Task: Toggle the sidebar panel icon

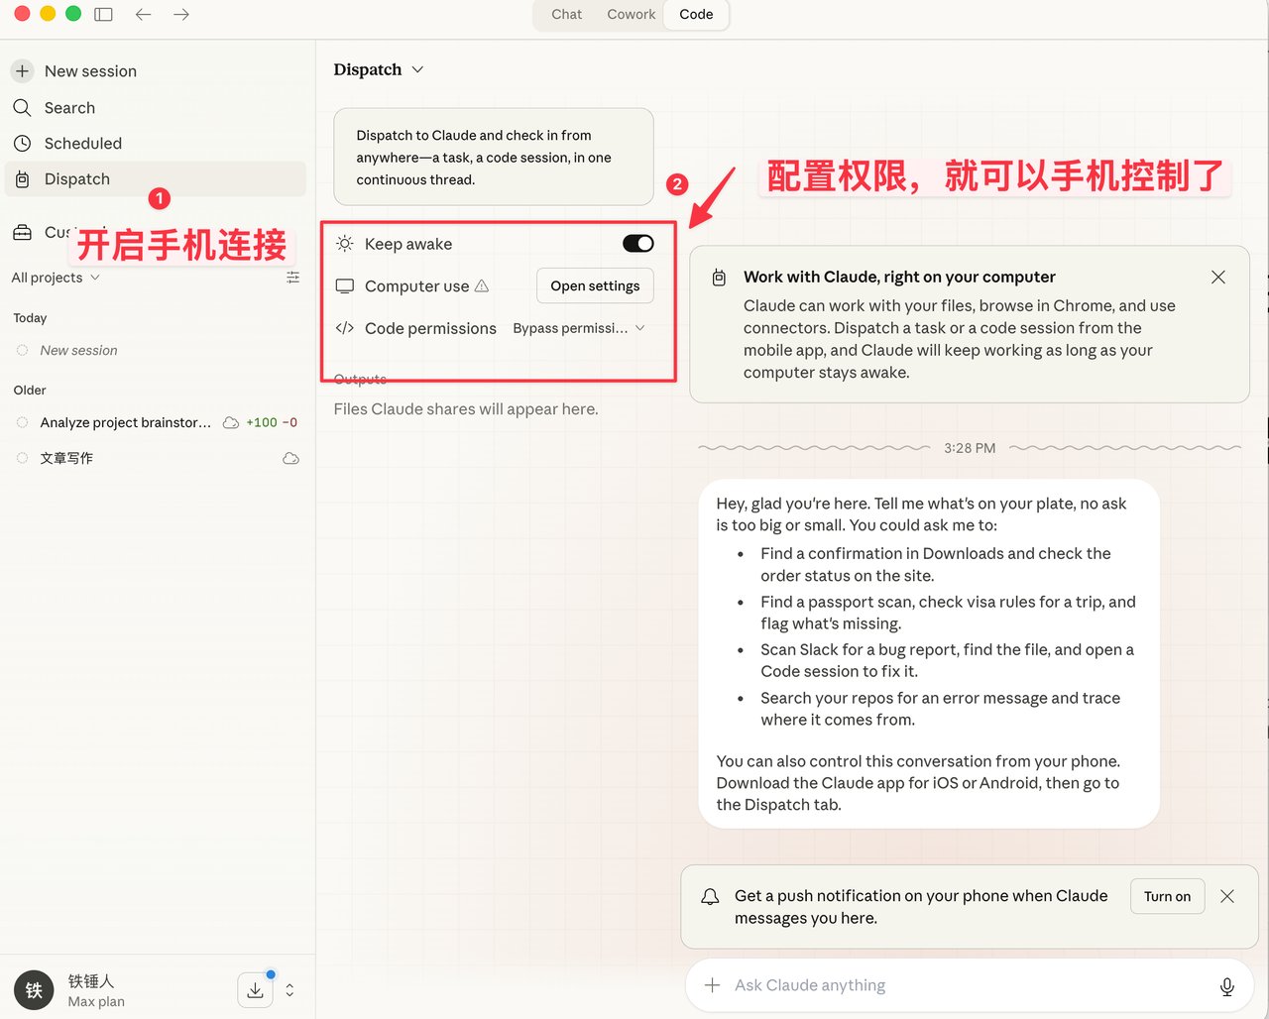Action: coord(103,14)
